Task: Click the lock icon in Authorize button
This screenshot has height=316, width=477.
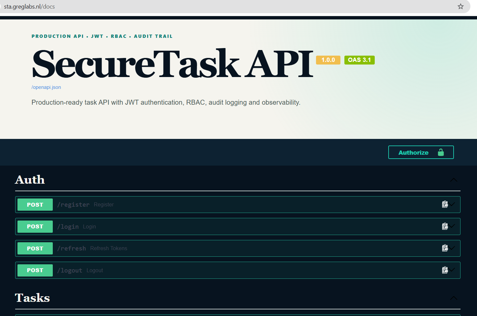Action: click(441, 152)
